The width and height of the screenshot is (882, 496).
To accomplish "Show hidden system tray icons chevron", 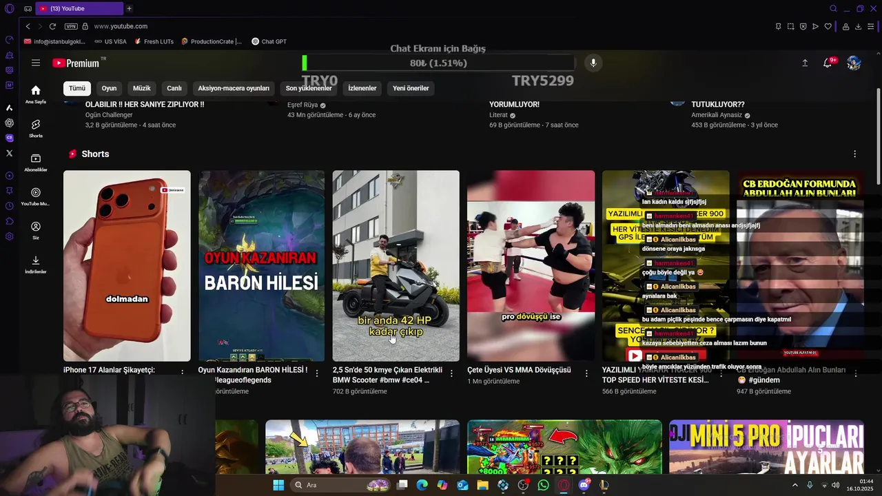I will coord(795,485).
